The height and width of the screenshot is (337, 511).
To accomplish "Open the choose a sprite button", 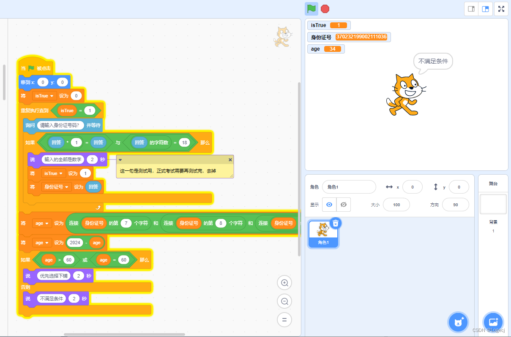I will click(x=459, y=322).
